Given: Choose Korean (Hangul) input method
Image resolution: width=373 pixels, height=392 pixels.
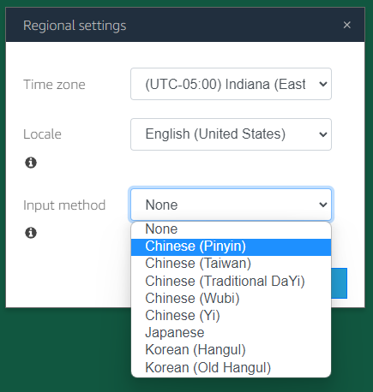Looking at the screenshot, I should point(231,350).
